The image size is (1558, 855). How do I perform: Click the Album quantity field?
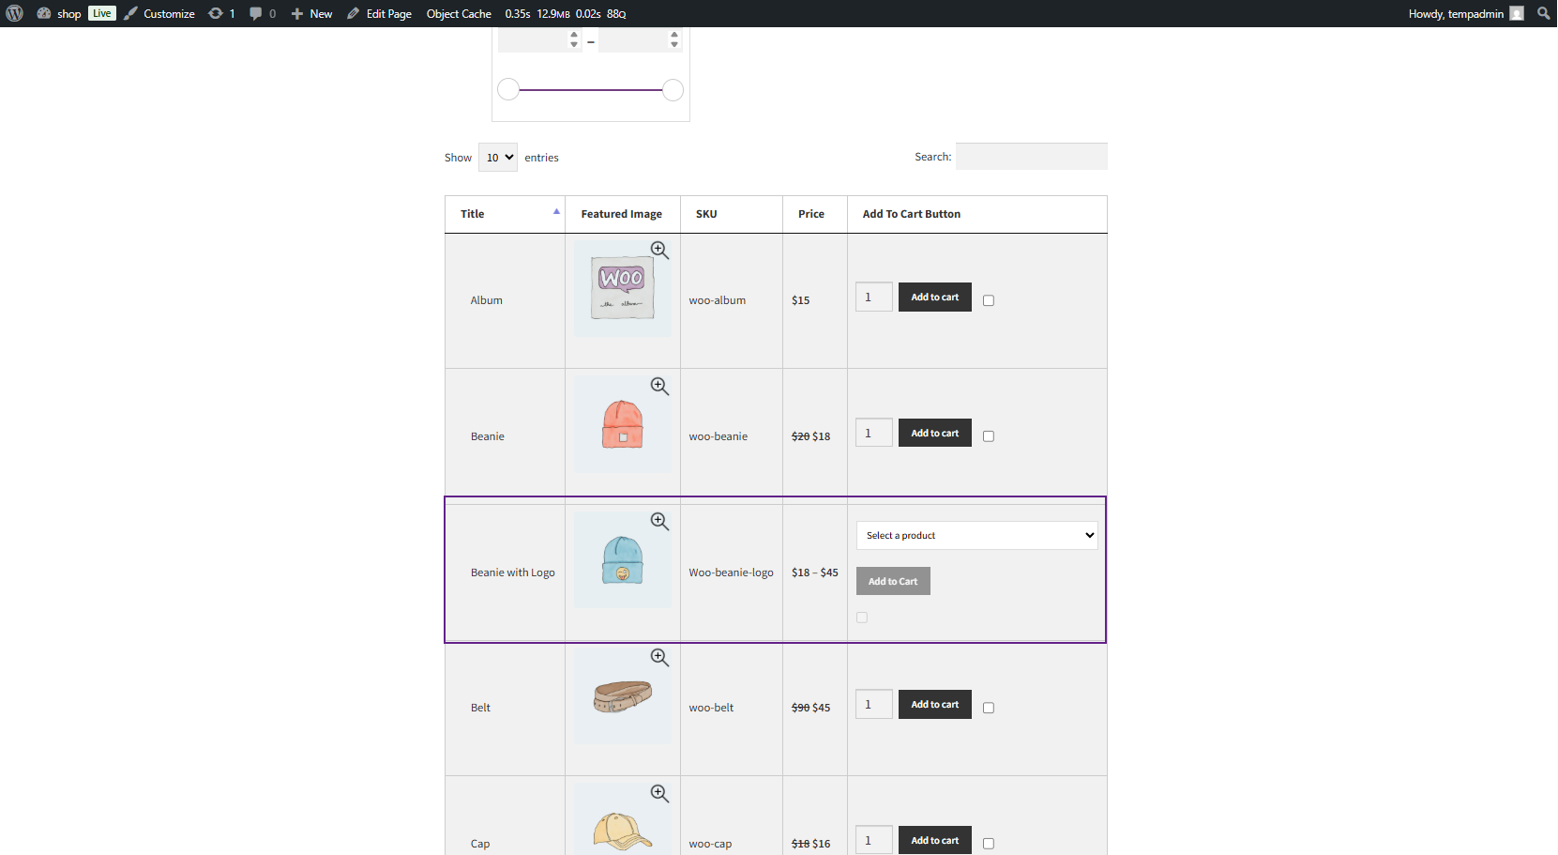874,297
